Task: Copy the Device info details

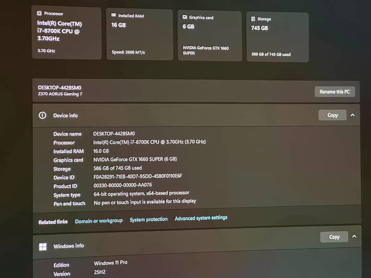Action: click(x=333, y=115)
